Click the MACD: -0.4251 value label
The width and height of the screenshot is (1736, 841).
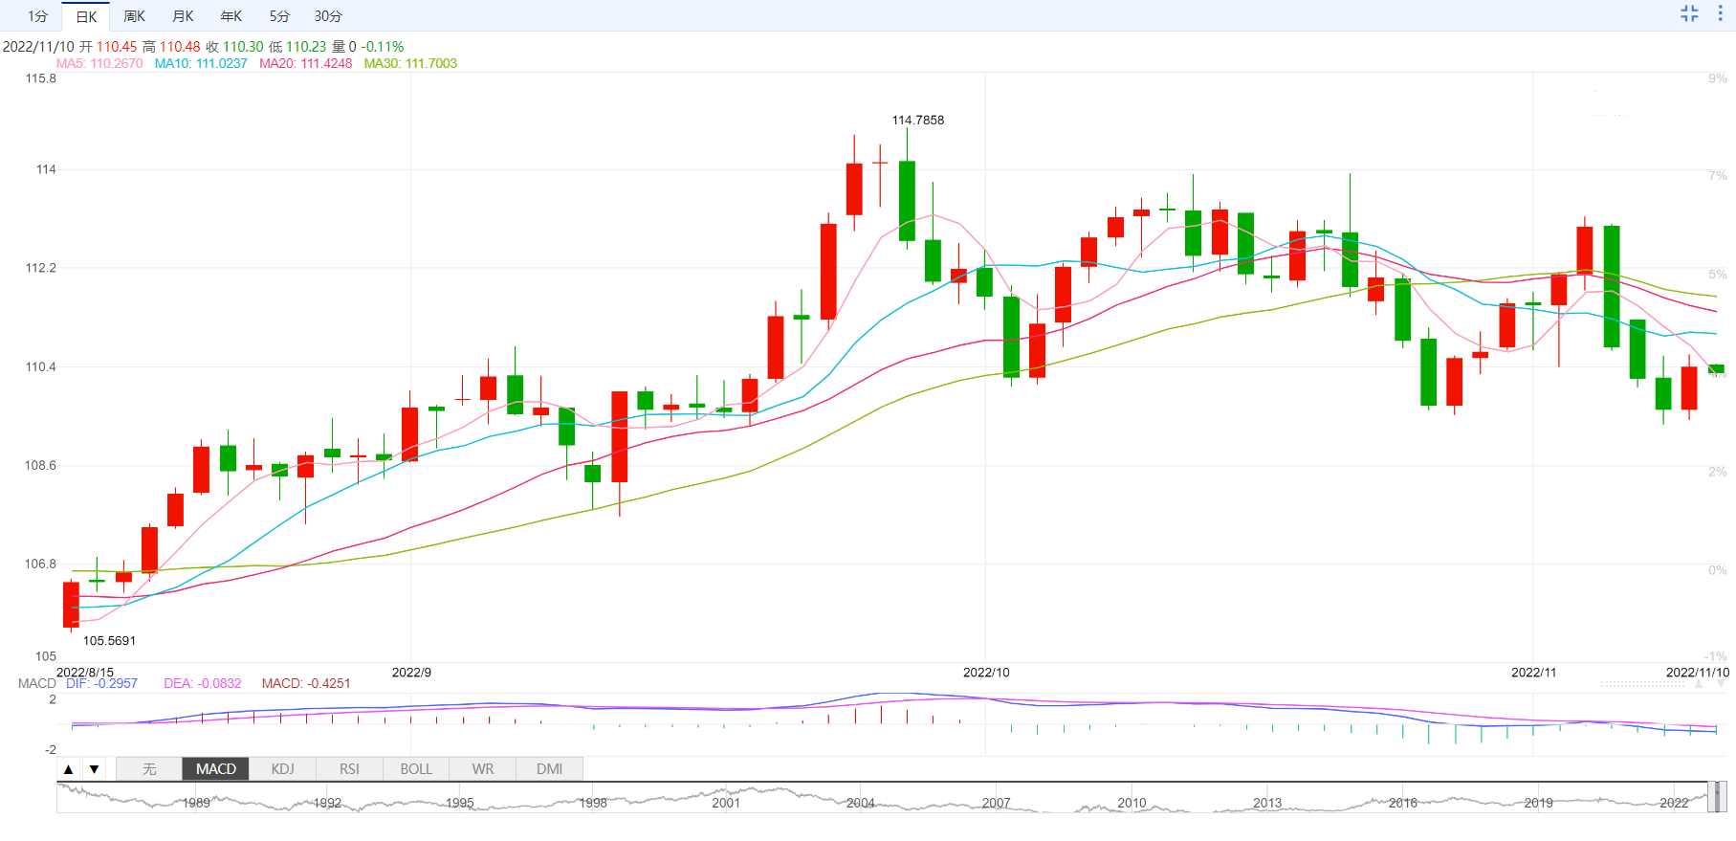coord(306,684)
